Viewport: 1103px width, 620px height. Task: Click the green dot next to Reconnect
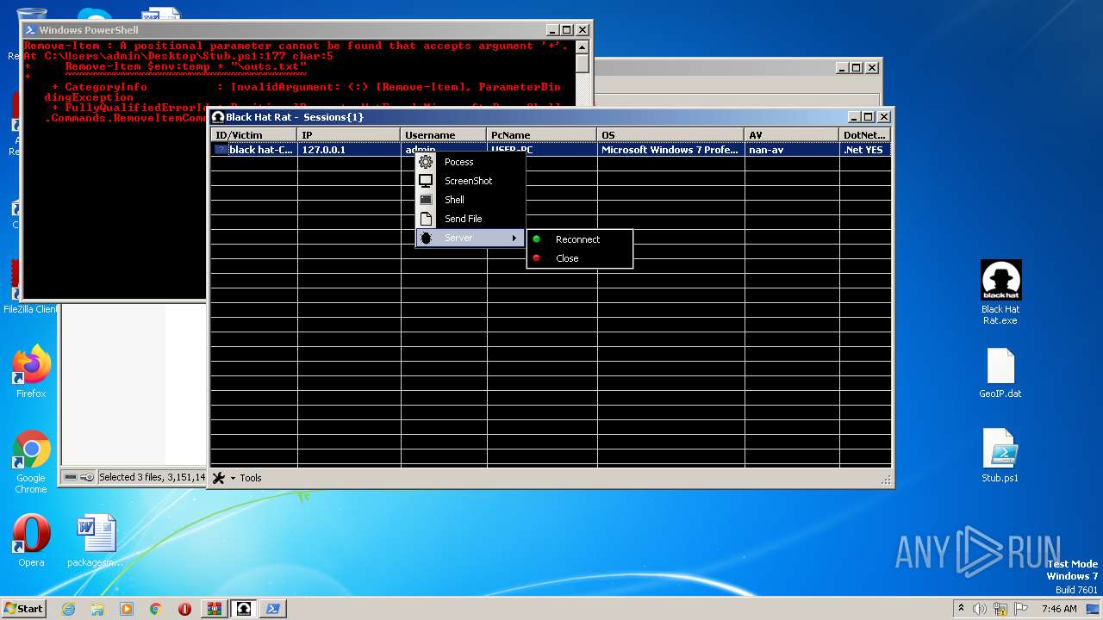(537, 239)
